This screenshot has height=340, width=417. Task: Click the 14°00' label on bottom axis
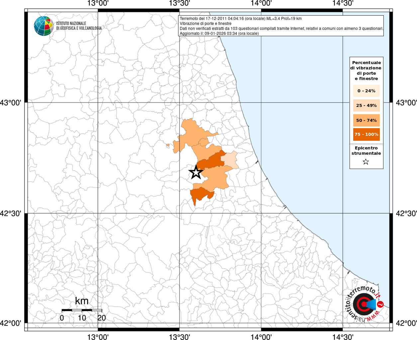pyautogui.click(x=261, y=337)
